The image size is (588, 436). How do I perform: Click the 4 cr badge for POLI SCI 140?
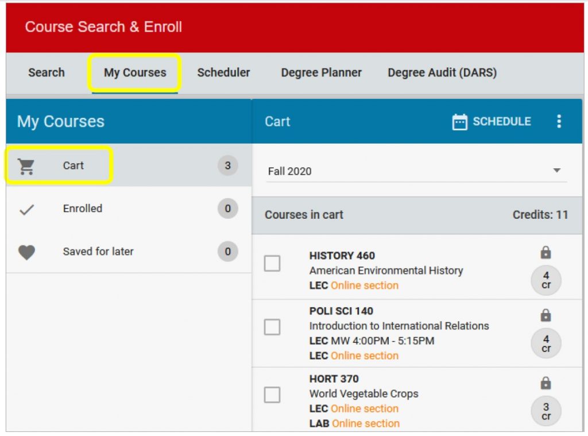click(546, 344)
